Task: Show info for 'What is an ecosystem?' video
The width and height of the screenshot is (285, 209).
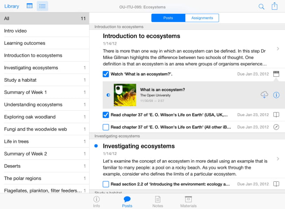Action: (x=276, y=95)
